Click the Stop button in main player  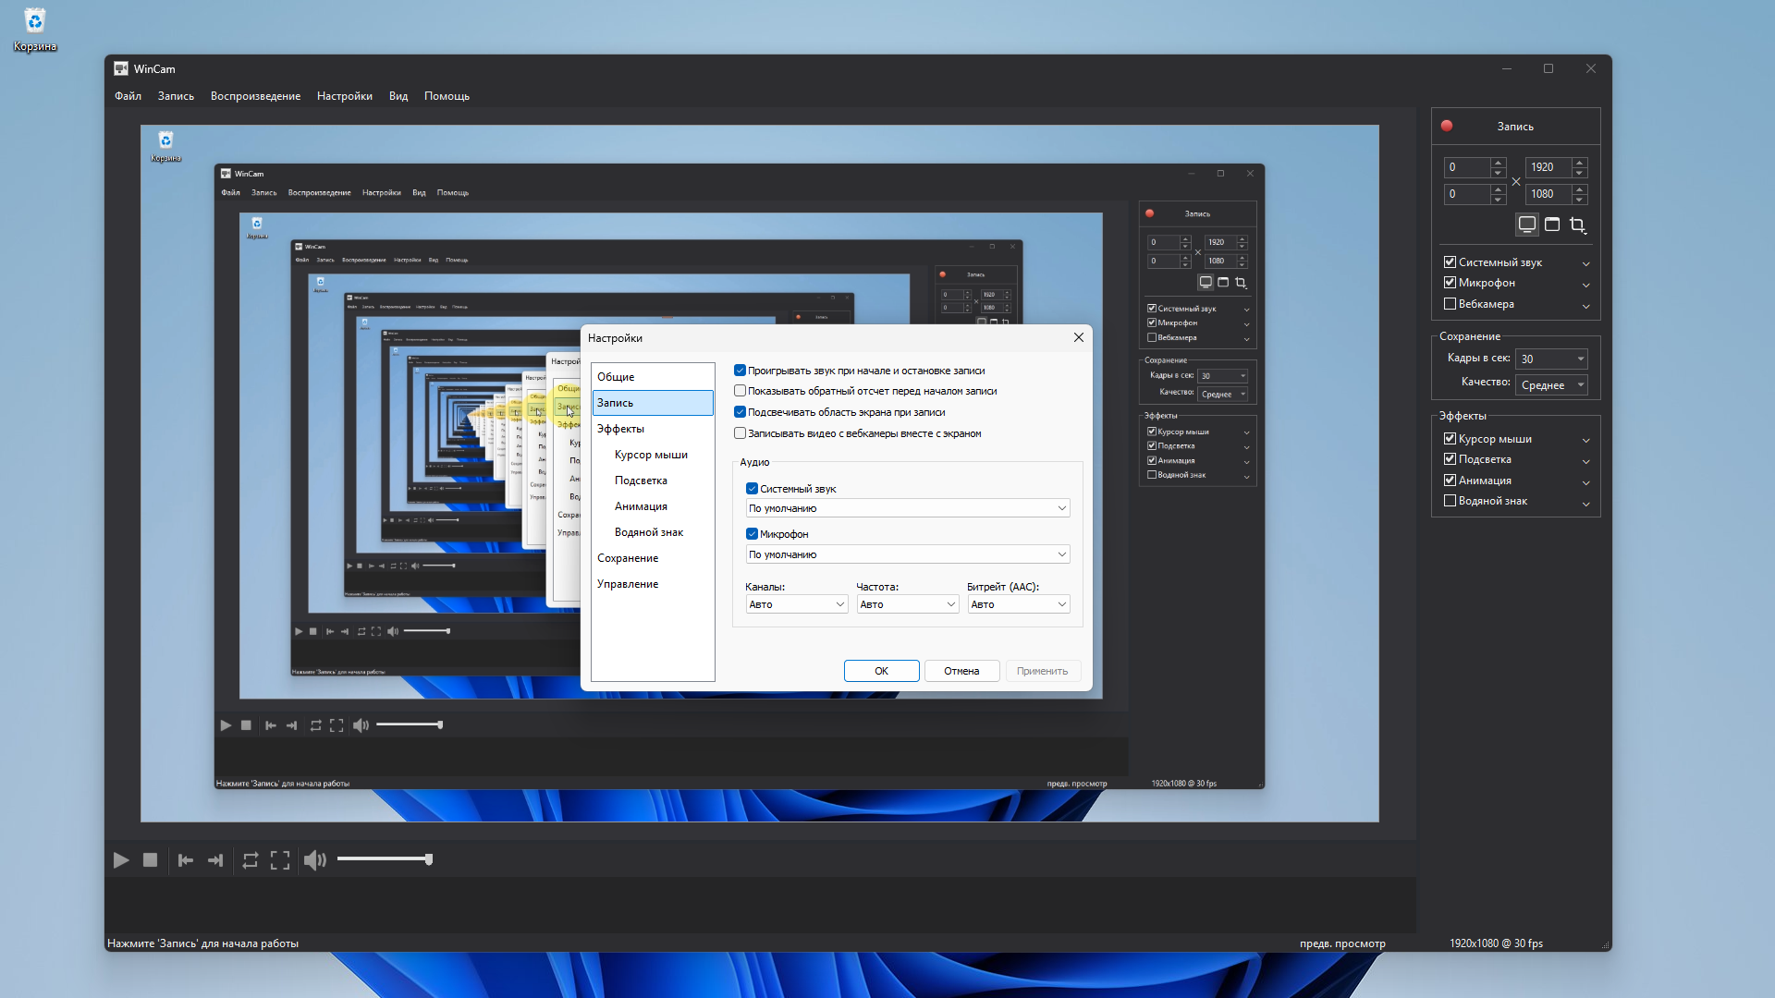[150, 860]
